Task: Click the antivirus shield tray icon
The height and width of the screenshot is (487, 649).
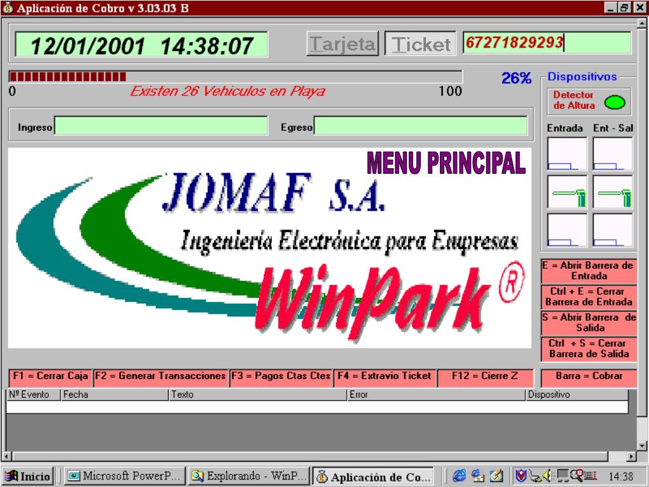Action: tap(521, 476)
